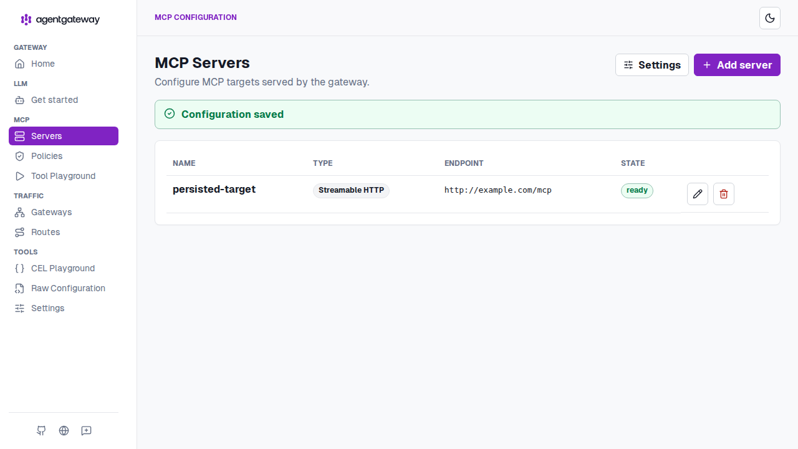Image resolution: width=798 pixels, height=449 pixels.
Task: Open the CEL Playground tool
Action: pyautogui.click(x=64, y=268)
